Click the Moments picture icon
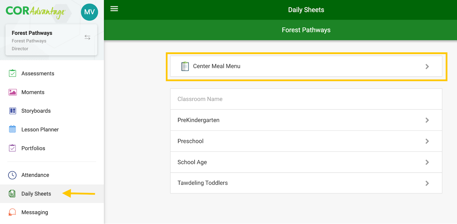Screen dimensions: 457x224 point(13,92)
